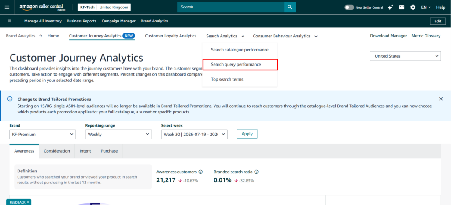Open Business Reports link
Viewport: 451px width, 205px height.
pos(81,21)
